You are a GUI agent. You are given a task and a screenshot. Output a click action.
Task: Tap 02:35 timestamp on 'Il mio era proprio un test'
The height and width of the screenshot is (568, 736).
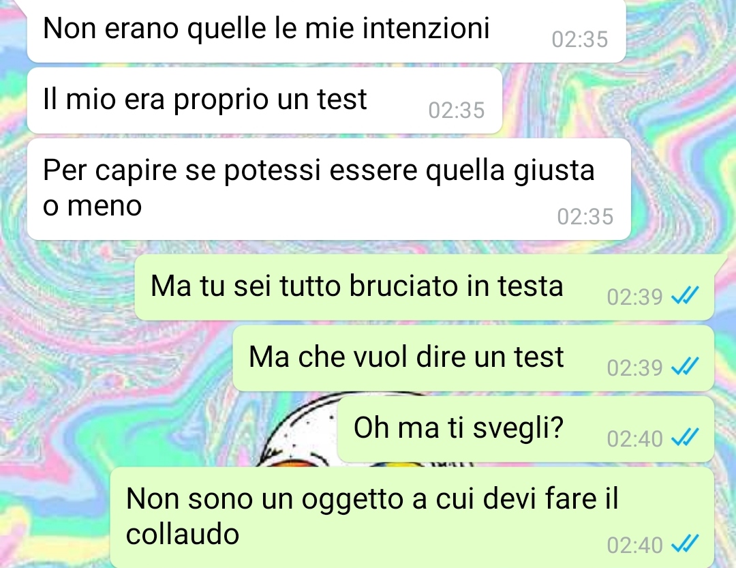point(456,110)
